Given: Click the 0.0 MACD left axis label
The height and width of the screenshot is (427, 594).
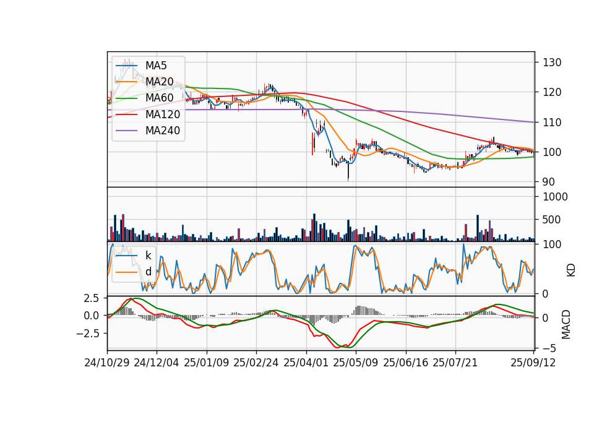Looking at the screenshot, I should coord(92,315).
